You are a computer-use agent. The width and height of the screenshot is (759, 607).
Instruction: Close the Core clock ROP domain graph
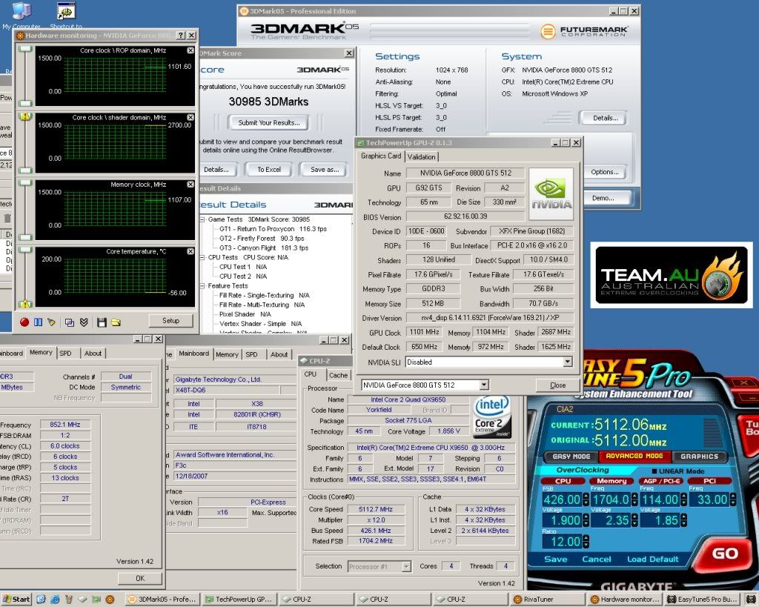190,50
